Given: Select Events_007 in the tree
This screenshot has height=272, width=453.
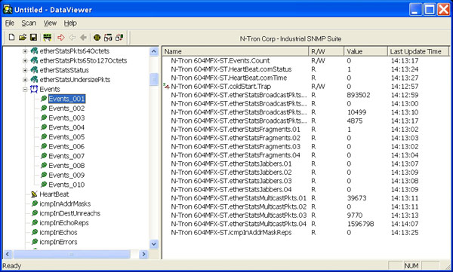Looking at the screenshot, I should coord(66,156).
